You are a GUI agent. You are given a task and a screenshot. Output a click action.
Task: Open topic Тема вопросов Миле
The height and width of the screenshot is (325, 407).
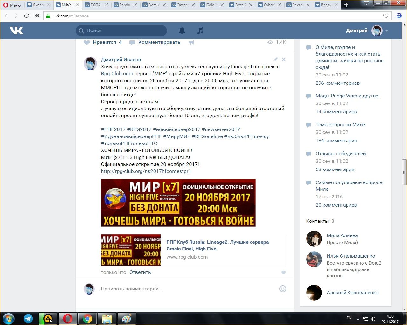[341, 125]
